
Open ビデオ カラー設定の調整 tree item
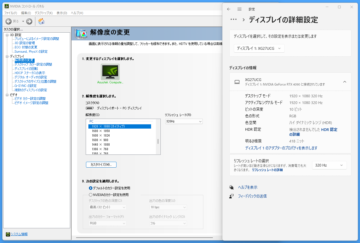pos(30,99)
